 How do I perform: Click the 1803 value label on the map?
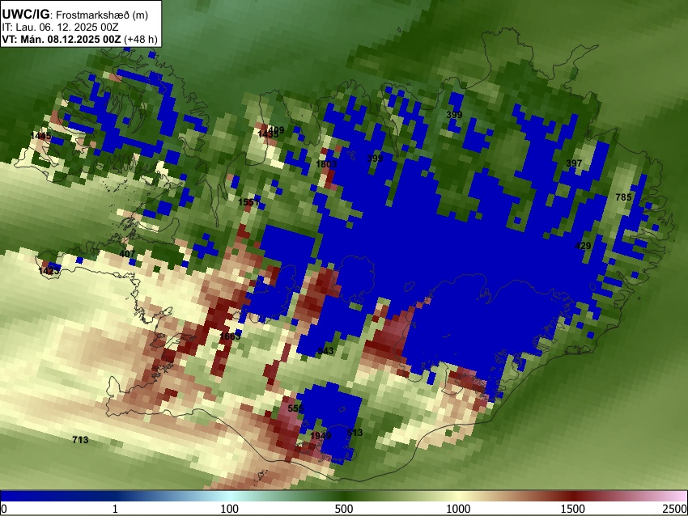326,164
